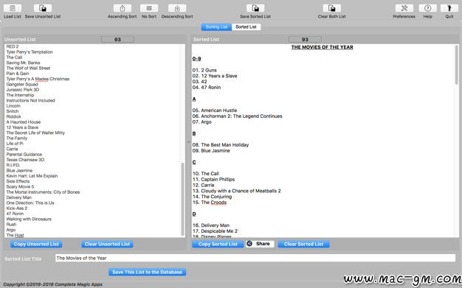Click the unsorted list count field showing 93
The height and width of the screenshot is (288, 462).
click(x=117, y=40)
